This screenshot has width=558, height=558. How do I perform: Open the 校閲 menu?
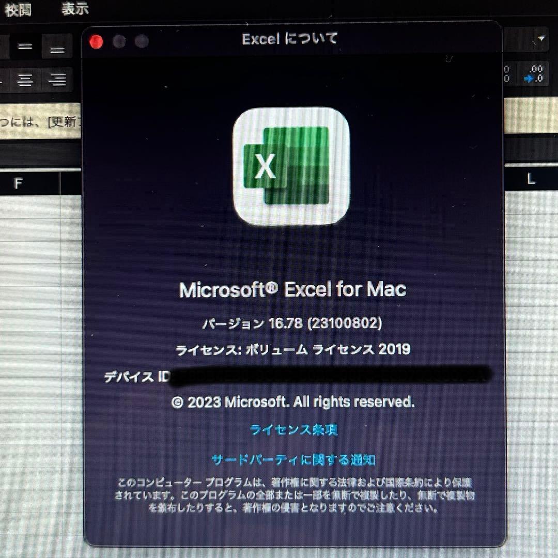19,9
